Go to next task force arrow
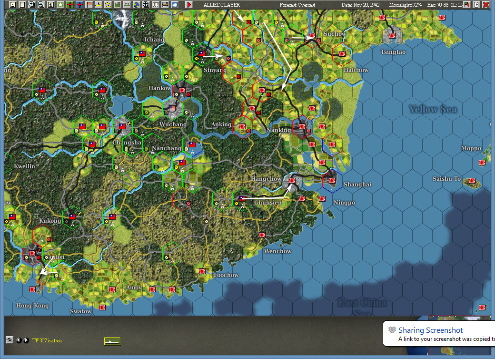Viewport: 495px width, 359px height. (x=26, y=340)
